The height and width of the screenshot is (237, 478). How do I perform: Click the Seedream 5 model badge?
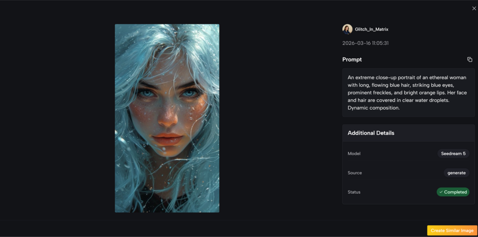click(x=453, y=153)
